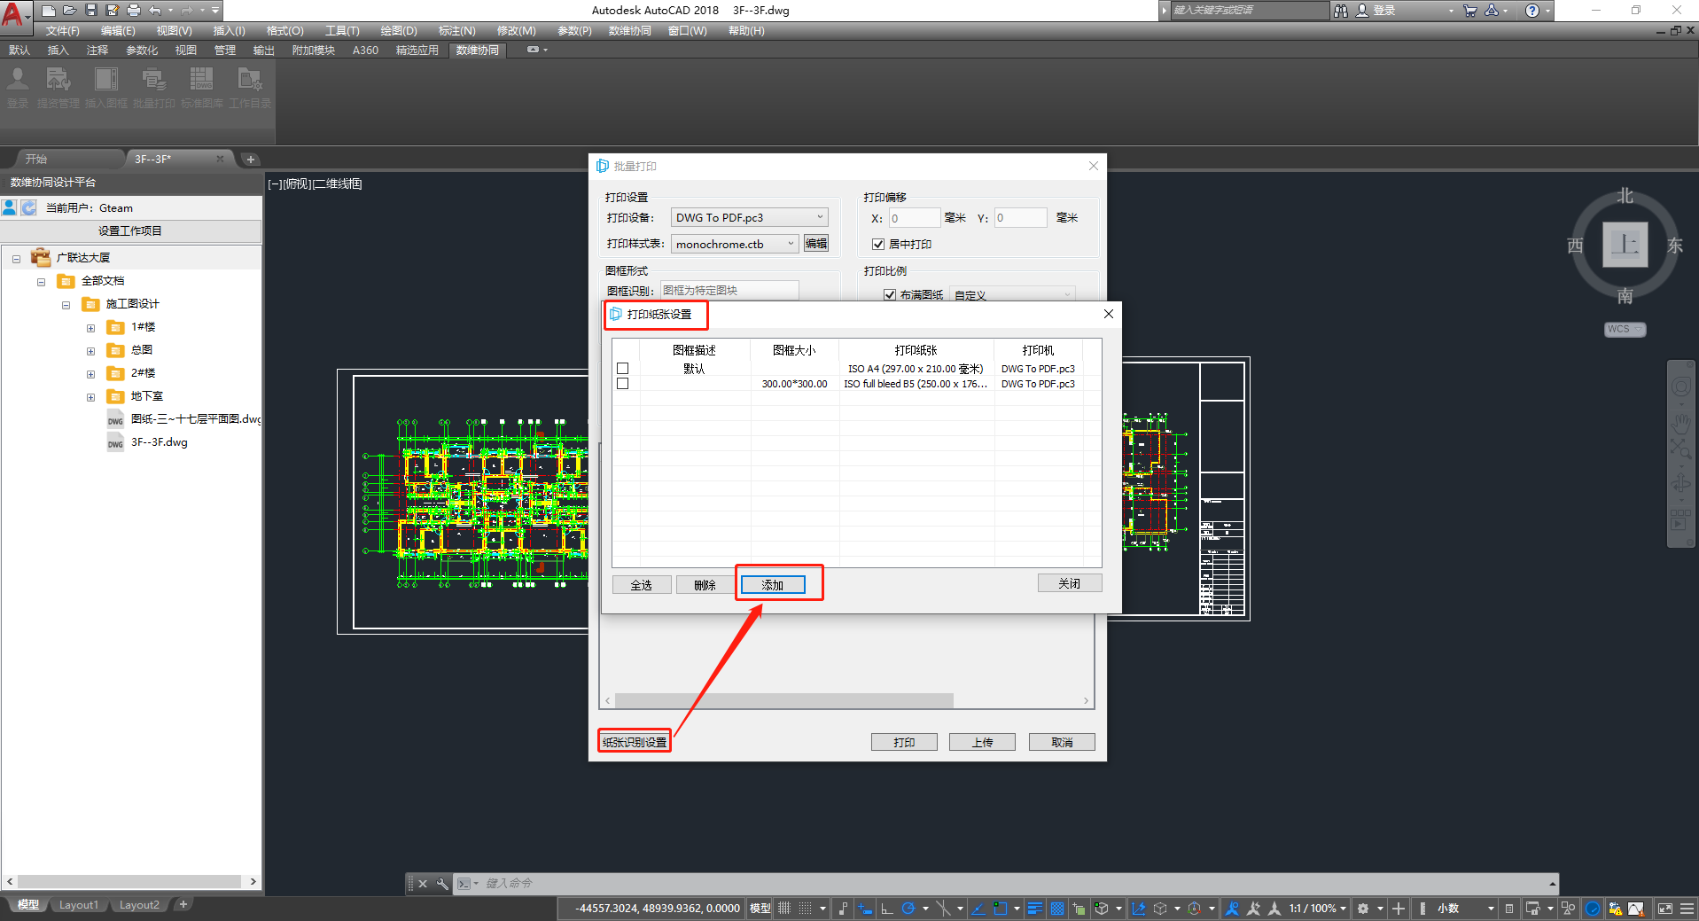Click the 上传 button
This screenshot has height=921, width=1699.
(982, 742)
